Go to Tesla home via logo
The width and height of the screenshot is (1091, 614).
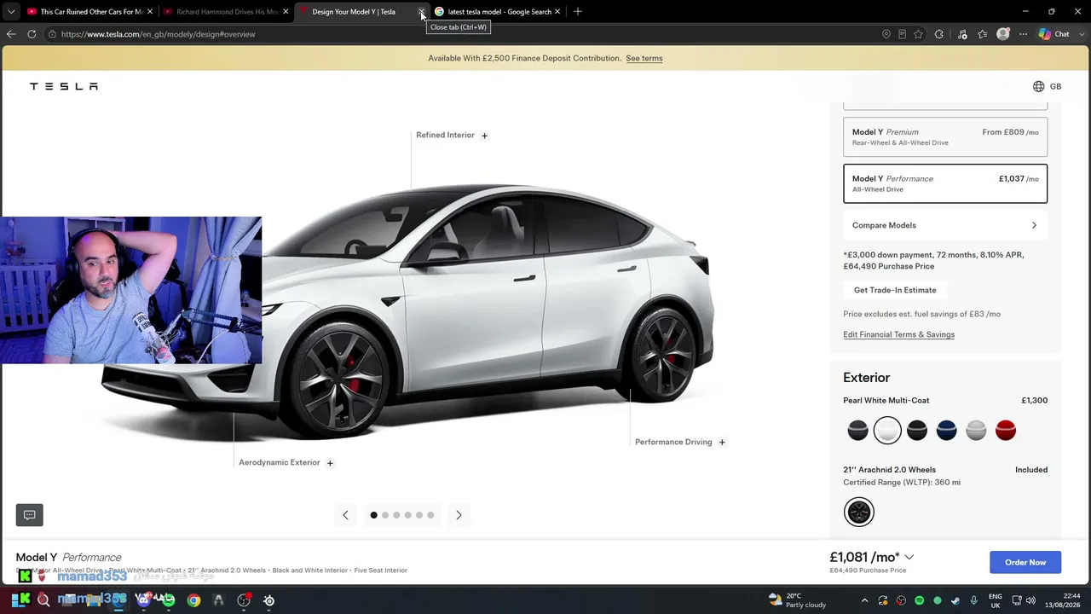(64, 86)
